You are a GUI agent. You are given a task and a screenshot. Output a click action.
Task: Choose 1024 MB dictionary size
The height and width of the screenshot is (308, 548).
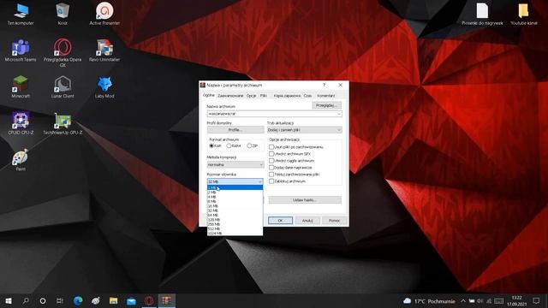click(235, 234)
